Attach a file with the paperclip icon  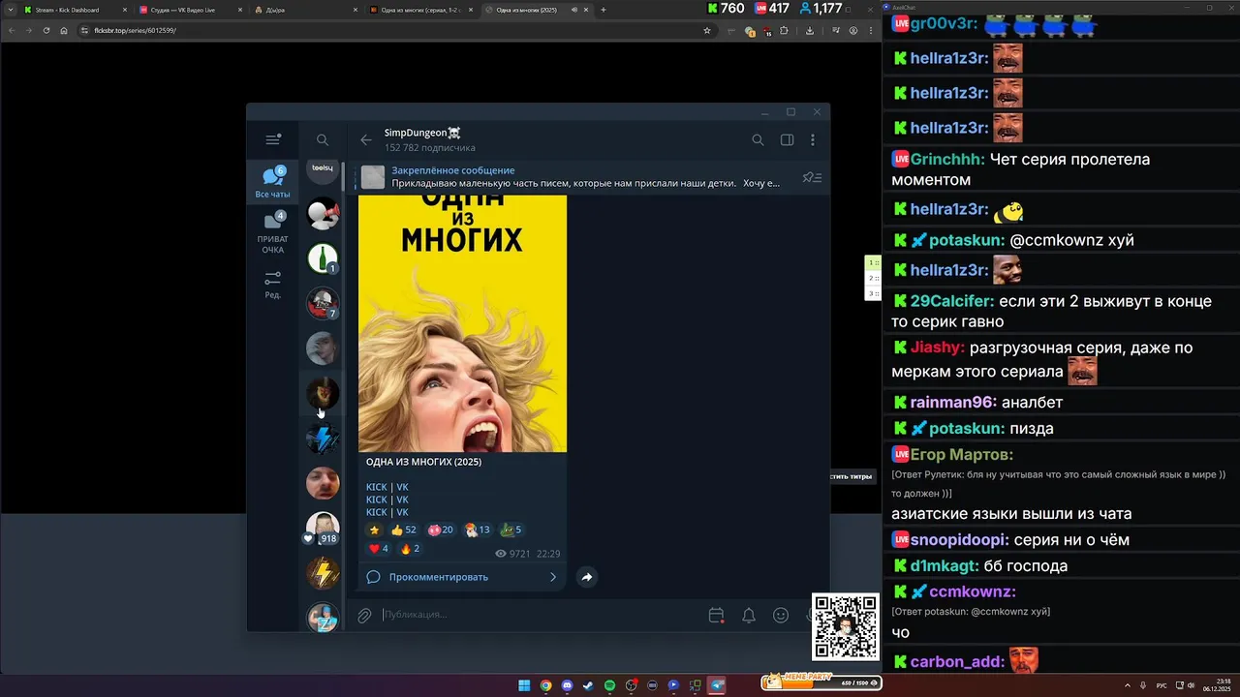[364, 615]
